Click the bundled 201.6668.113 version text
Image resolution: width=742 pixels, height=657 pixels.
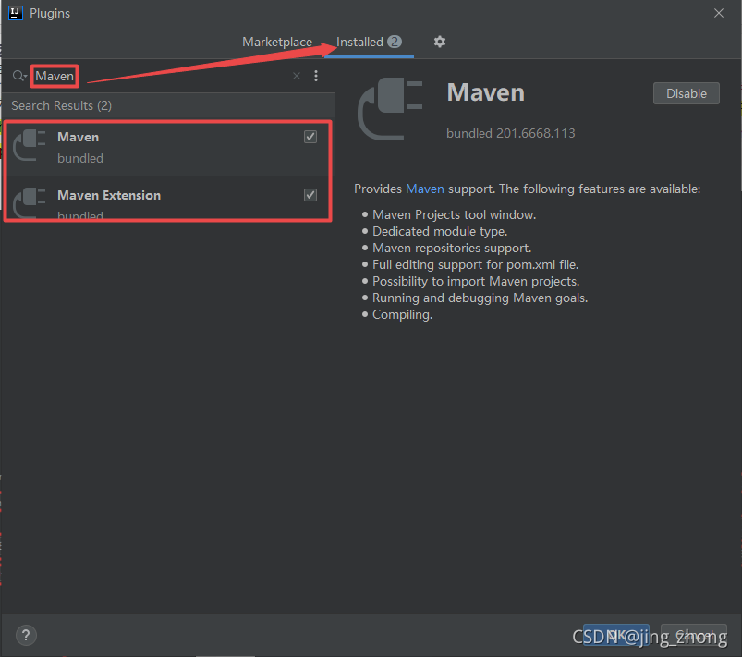pyautogui.click(x=511, y=133)
